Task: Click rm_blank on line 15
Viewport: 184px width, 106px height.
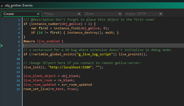Action: [65, 80]
